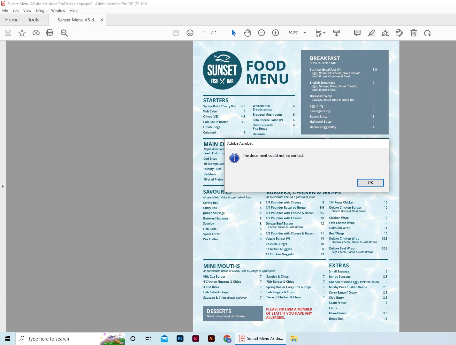The width and height of the screenshot is (456, 345).
Task: Expand the left navigation pane arrow
Action: pos(3,186)
